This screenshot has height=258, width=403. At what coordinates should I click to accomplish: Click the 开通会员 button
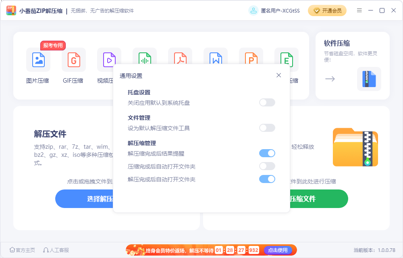pos(327,10)
